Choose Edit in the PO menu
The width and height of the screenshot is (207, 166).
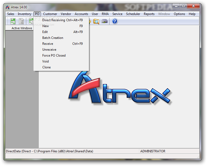pyautogui.click(x=61, y=32)
